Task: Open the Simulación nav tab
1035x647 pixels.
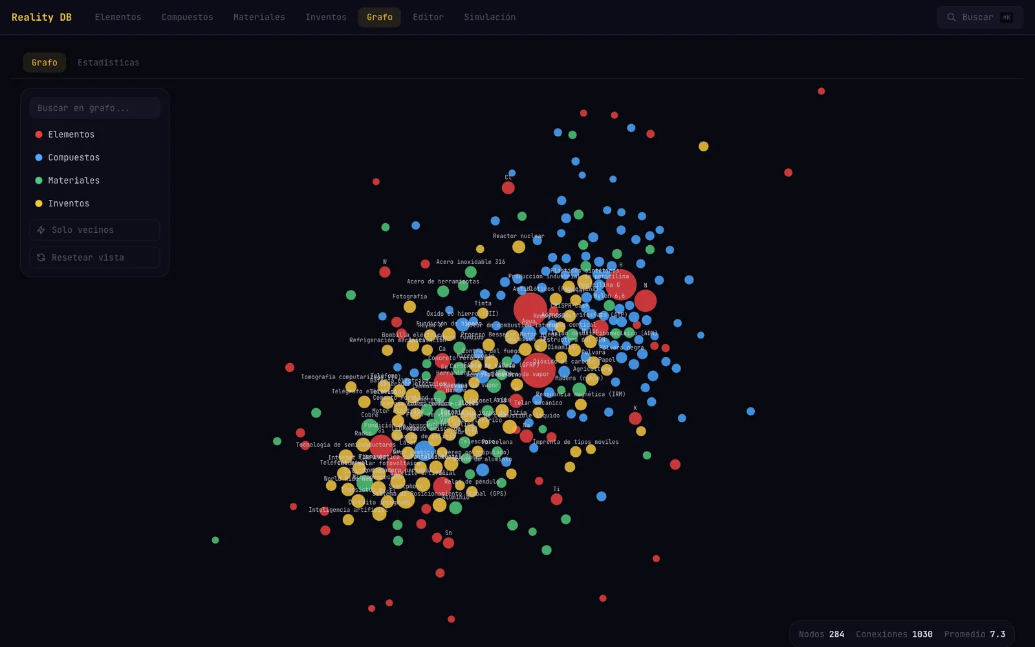Action: click(490, 17)
